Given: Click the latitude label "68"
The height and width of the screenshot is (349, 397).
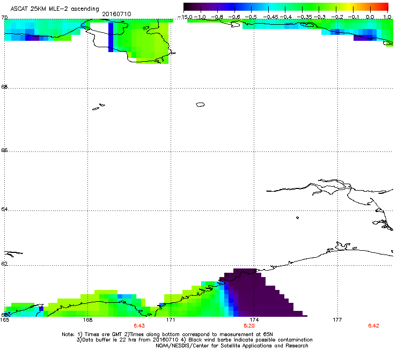Looking at the screenshot, I should pyautogui.click(x=4, y=86).
